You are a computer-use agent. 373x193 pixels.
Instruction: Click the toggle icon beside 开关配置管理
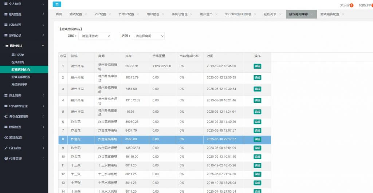click(6, 117)
